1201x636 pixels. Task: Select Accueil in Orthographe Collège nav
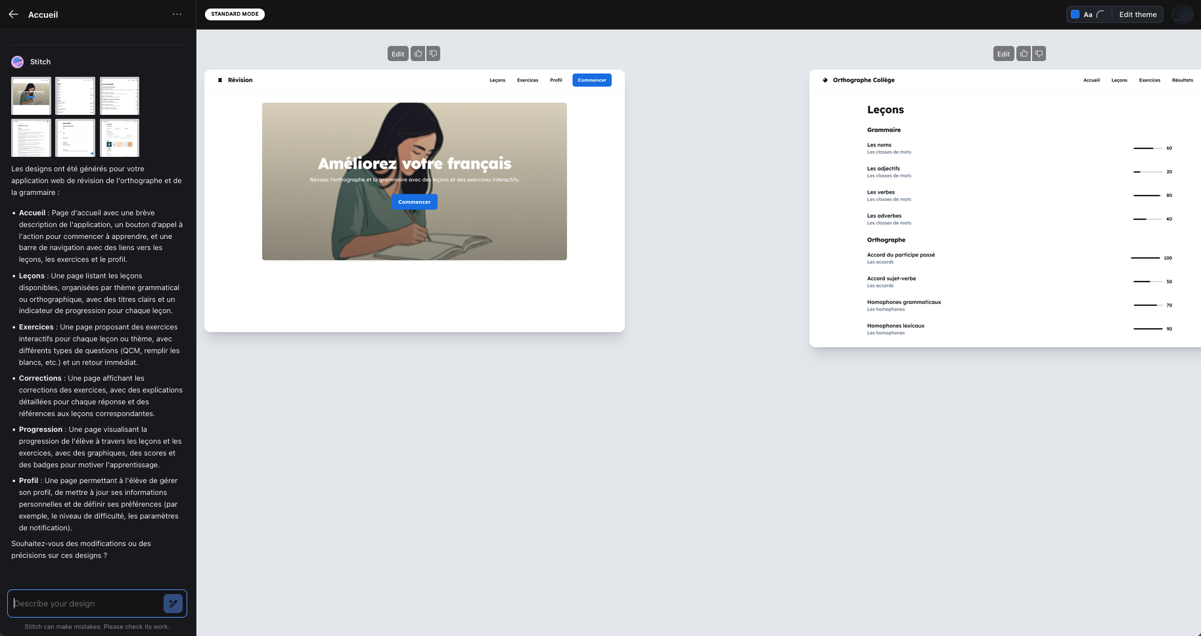pos(1091,80)
